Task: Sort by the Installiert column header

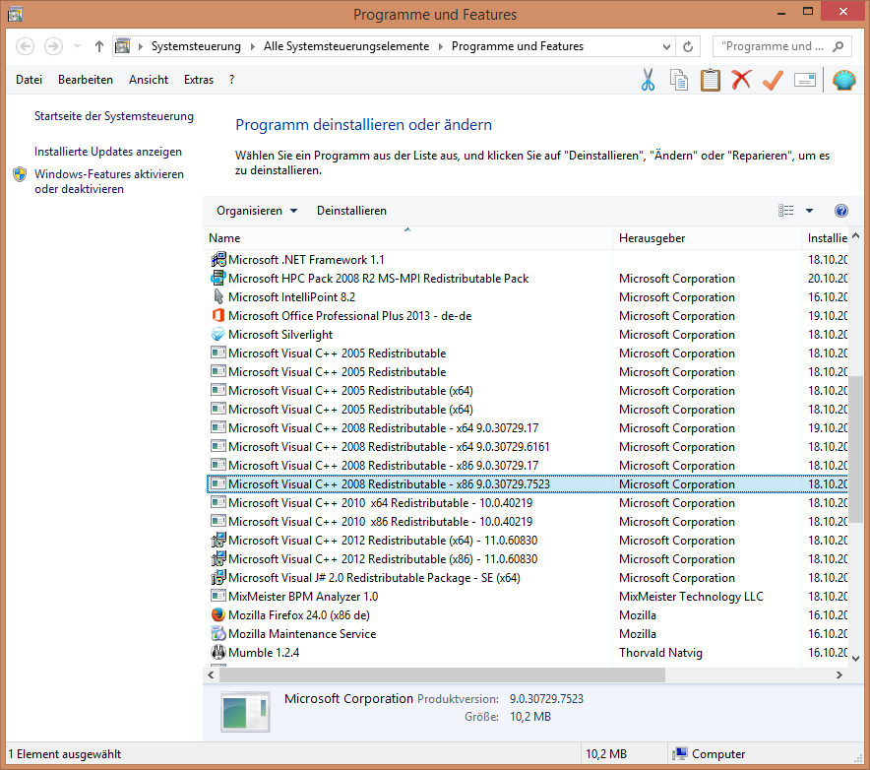Action: [825, 237]
